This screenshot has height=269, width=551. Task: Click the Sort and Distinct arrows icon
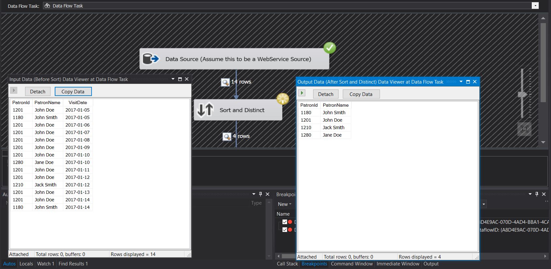pyautogui.click(x=205, y=110)
